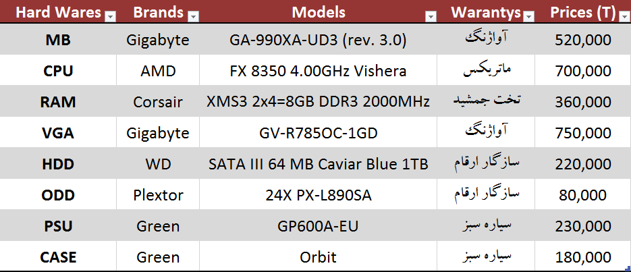Select the XMS3 2x4=8GB DDR3 model cell

pyautogui.click(x=319, y=102)
